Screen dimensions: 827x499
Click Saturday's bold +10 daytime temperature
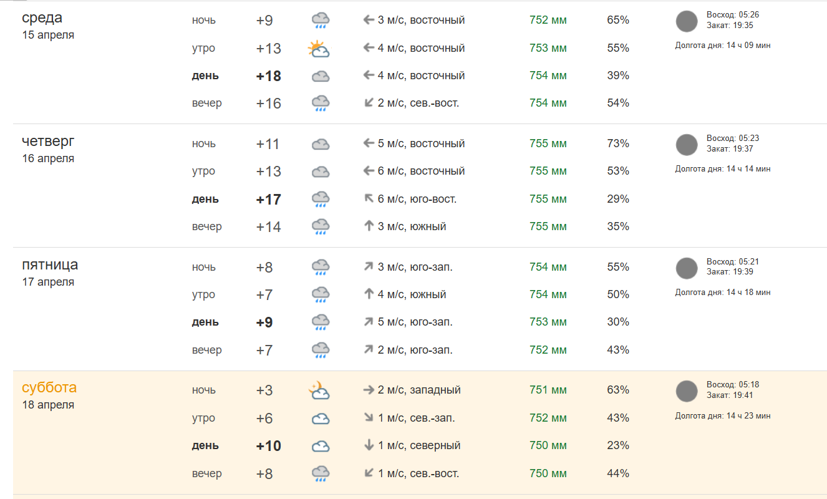(268, 446)
